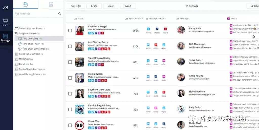Open Manage in the left sidebar

[5, 38]
